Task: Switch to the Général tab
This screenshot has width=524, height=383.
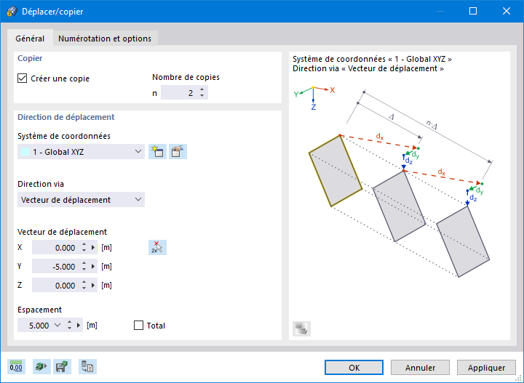Action: 30,39
